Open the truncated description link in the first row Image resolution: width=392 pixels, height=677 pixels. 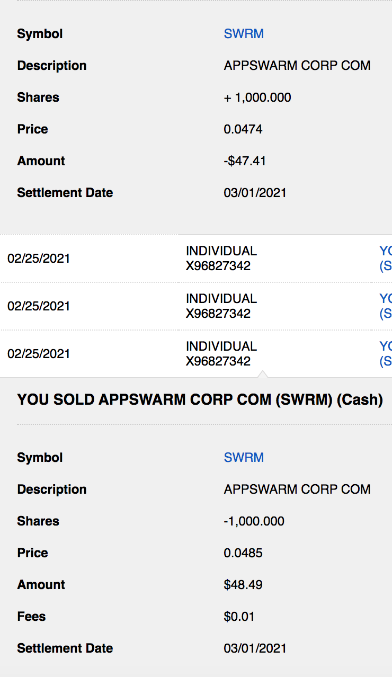386,259
